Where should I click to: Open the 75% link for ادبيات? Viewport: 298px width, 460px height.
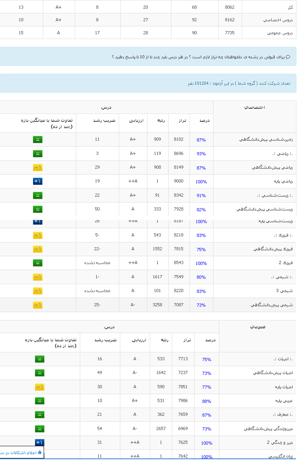[207, 359]
